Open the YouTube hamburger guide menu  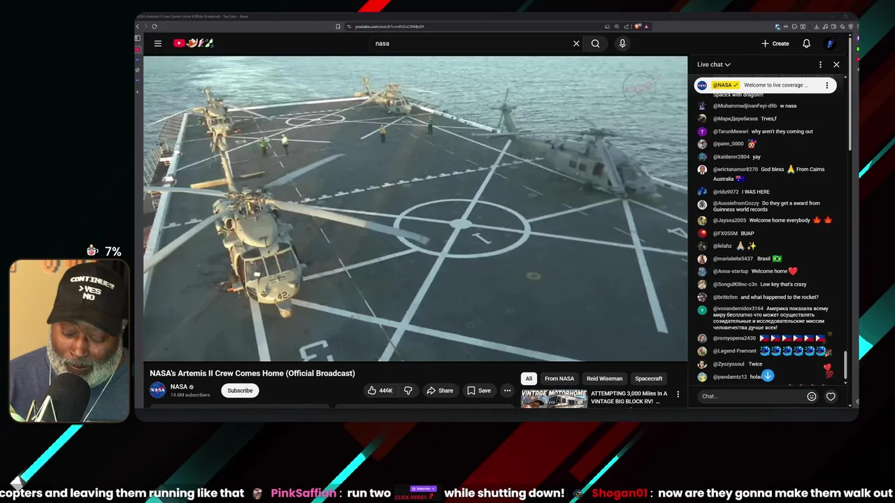pos(158,43)
